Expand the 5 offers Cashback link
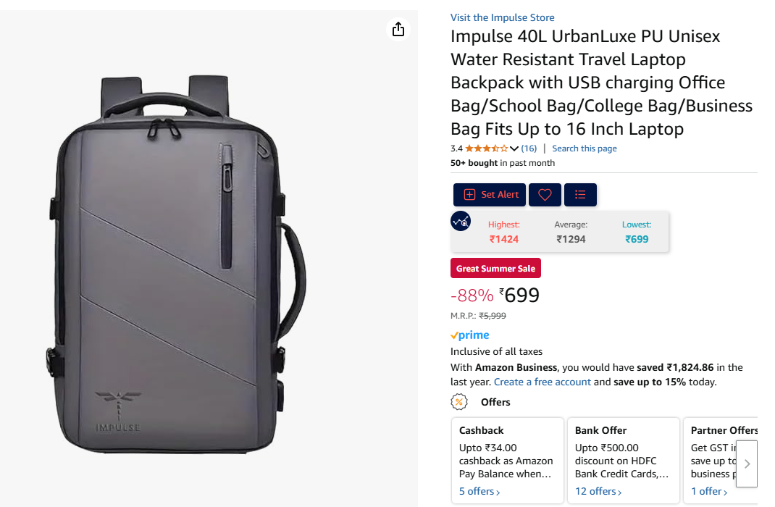This screenshot has height=507, width=775. (x=479, y=491)
